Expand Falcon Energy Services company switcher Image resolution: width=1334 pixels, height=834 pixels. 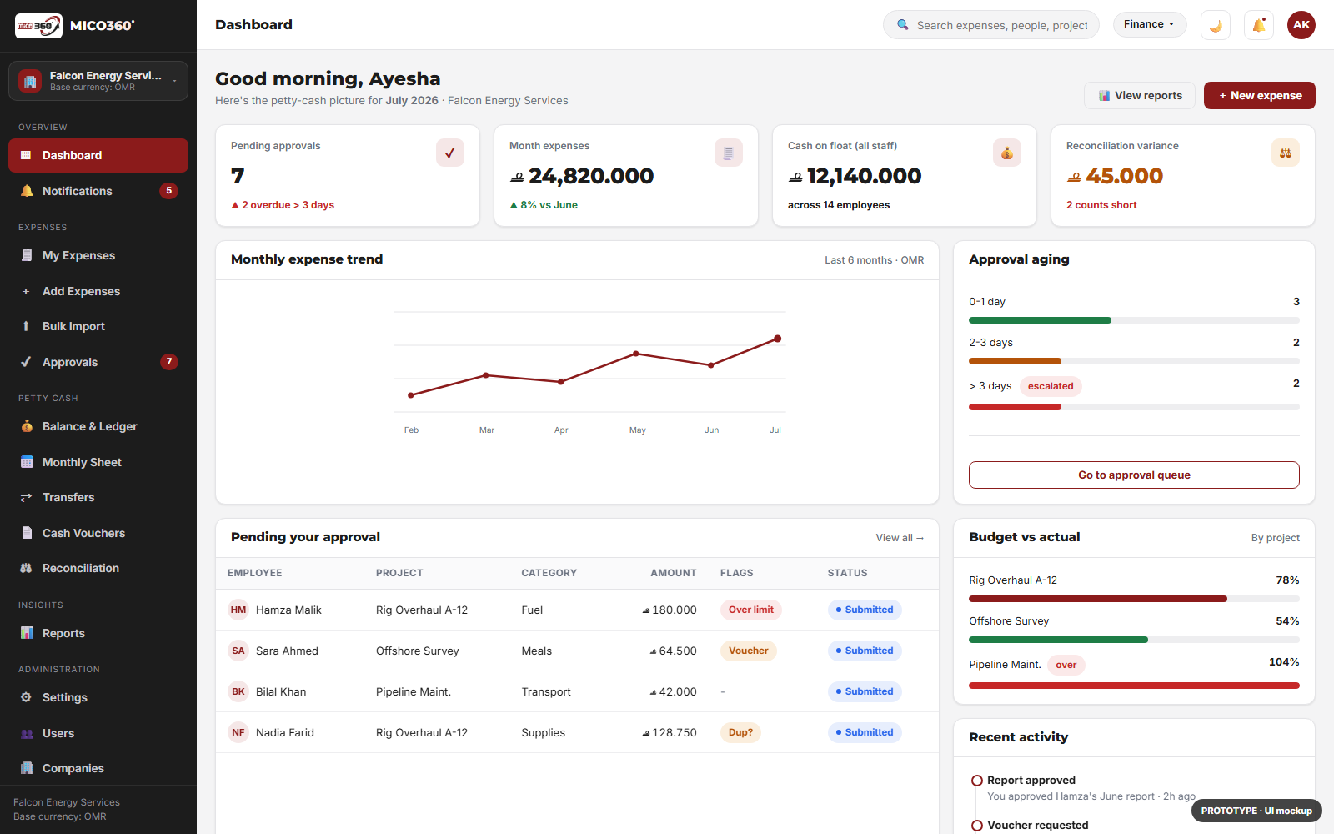click(98, 81)
